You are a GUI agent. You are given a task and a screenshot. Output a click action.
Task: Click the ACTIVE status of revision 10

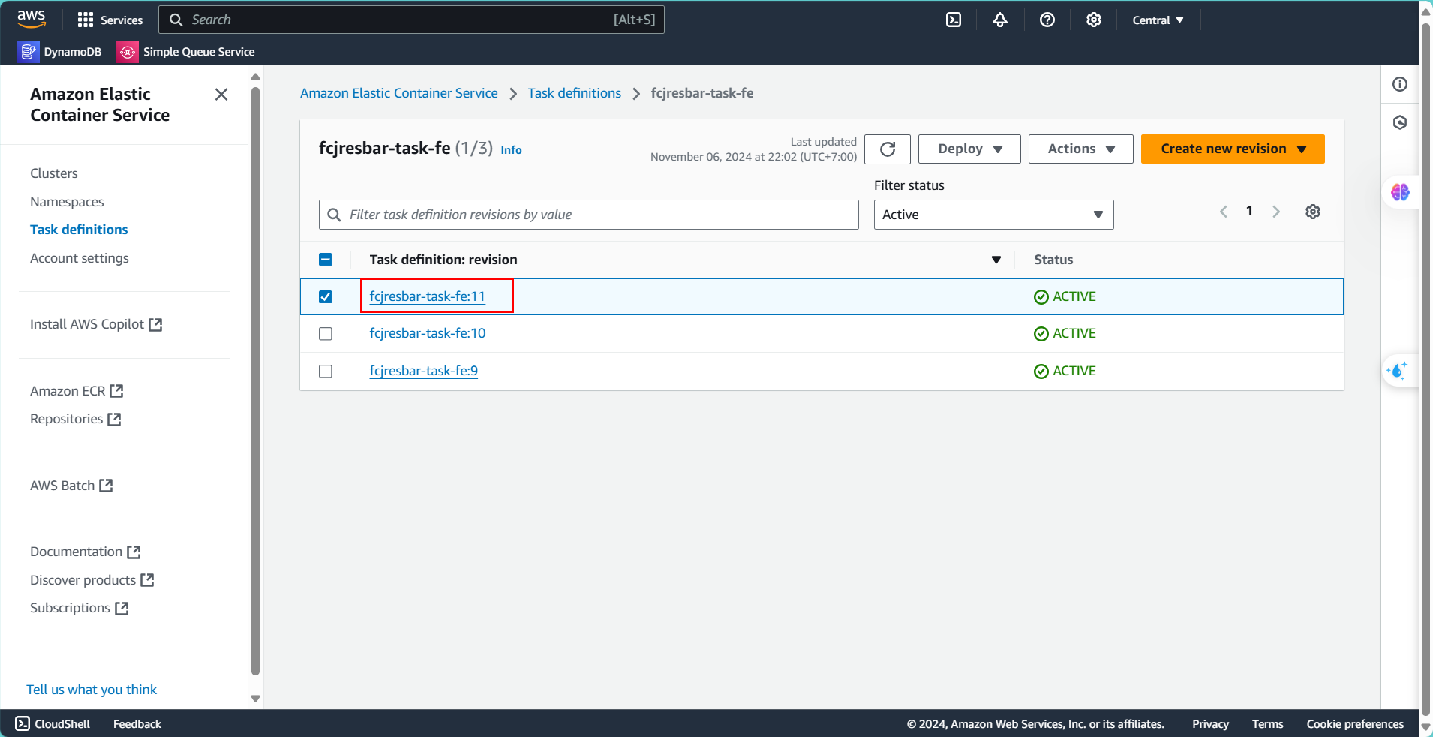pos(1065,333)
